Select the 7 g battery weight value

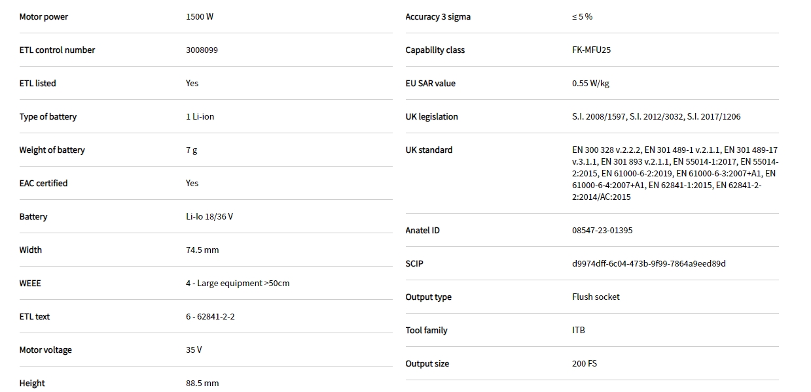tap(191, 150)
